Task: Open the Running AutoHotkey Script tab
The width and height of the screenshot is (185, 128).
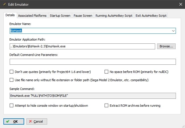Action: pyautogui.click(x=114, y=16)
